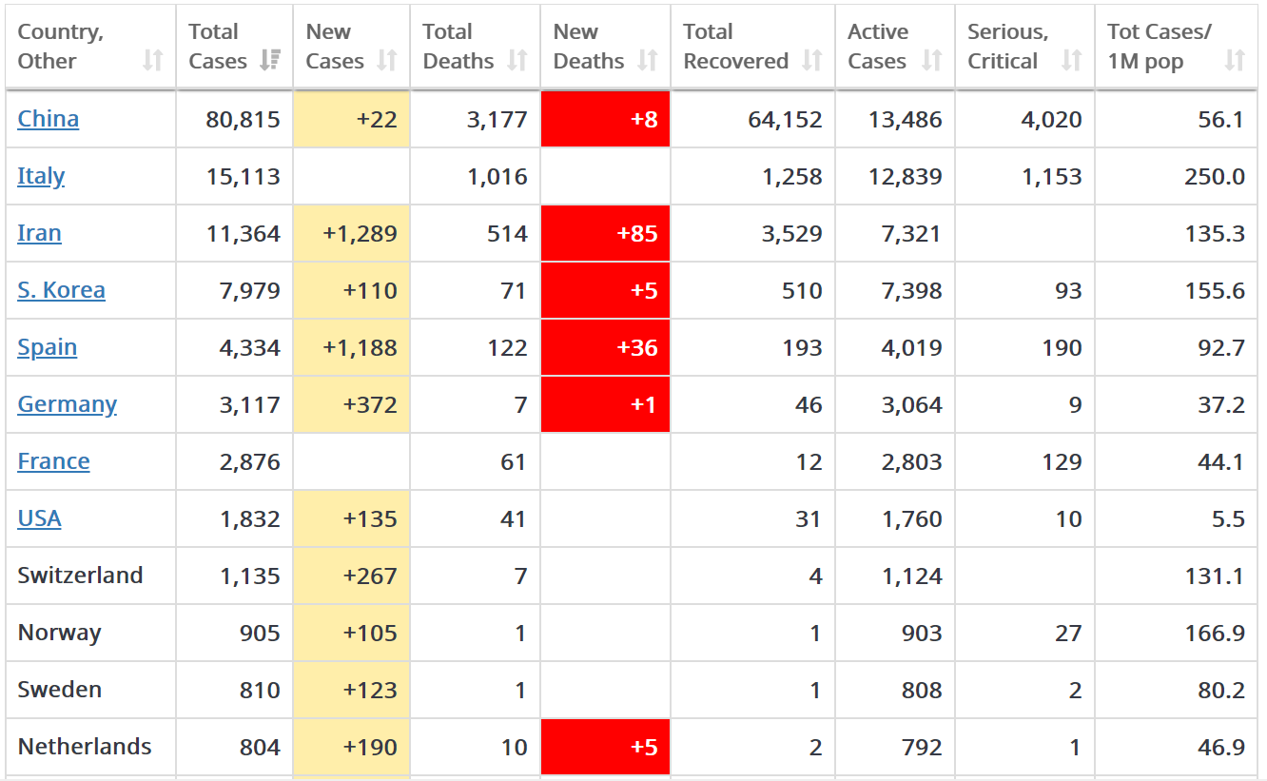Screen dimensions: 1267x781
Task: Sort table by Country, Other column icon
Action: [153, 61]
